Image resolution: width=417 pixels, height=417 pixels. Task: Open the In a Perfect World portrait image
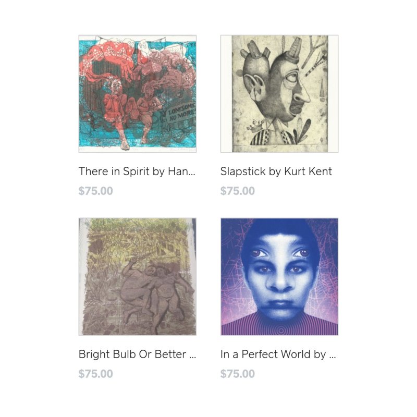click(x=279, y=277)
